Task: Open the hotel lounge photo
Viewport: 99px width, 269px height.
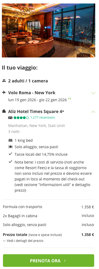Action: tap(49, 30)
